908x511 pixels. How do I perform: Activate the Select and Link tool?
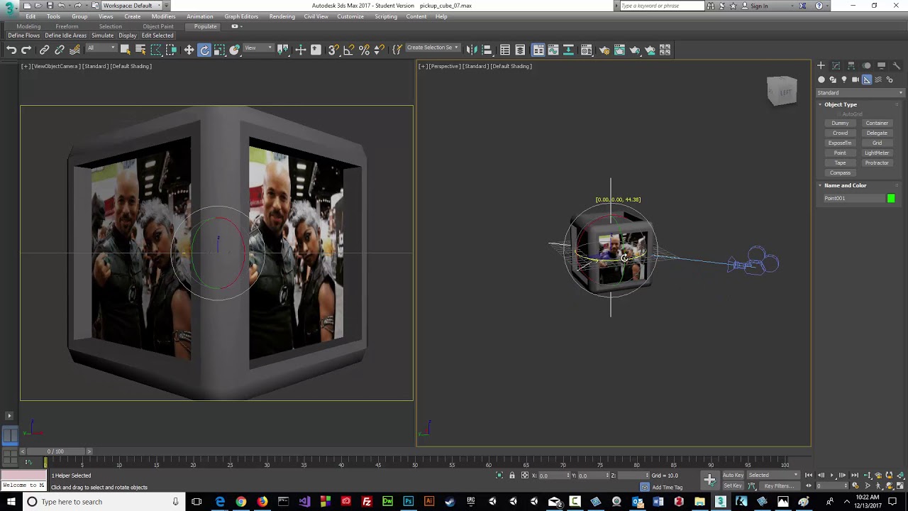(44, 50)
